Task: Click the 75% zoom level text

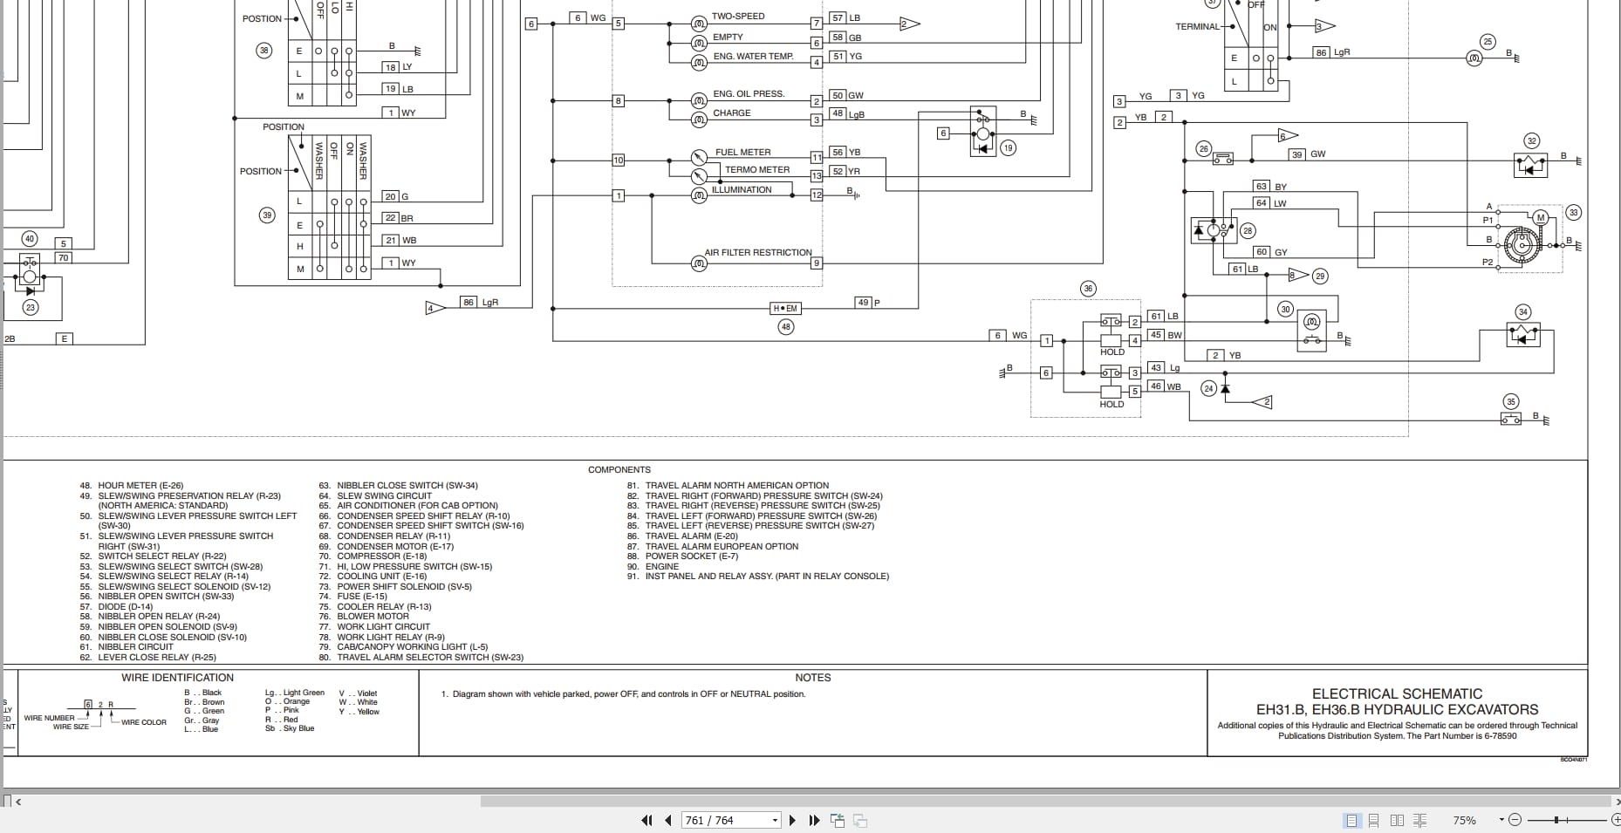Action: click(x=1464, y=820)
